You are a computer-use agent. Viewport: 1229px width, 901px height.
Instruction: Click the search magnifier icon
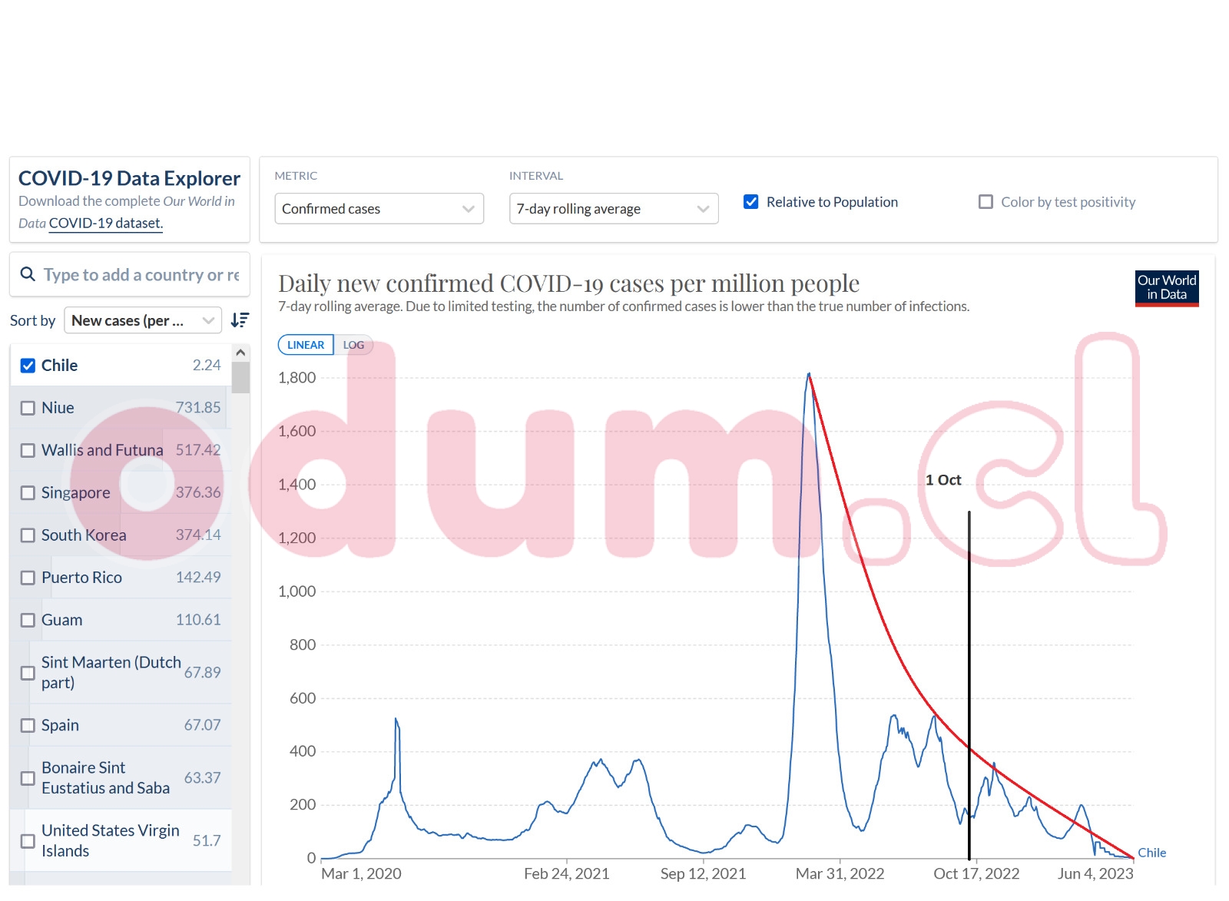(28, 274)
